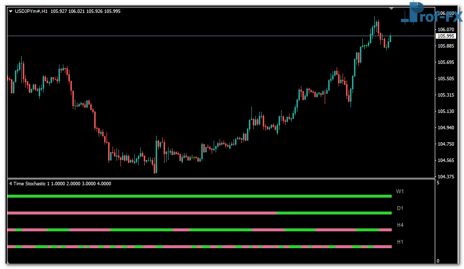
Task: Click the W1 timeframe label
Action: click(x=400, y=191)
